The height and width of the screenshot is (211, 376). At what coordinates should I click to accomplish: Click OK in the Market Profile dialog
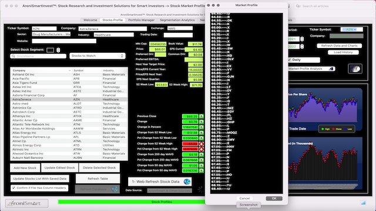[x=274, y=198]
